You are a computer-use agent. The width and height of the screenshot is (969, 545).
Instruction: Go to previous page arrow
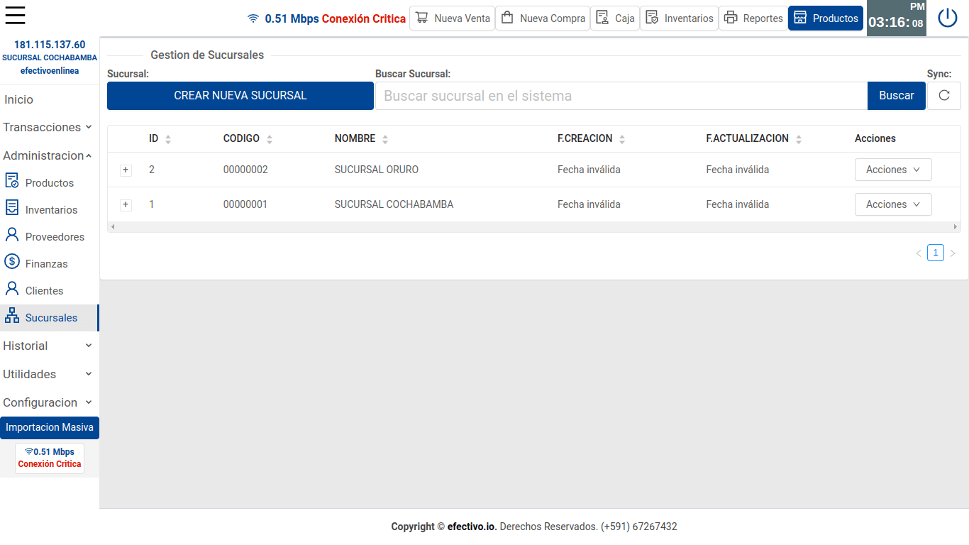(x=919, y=253)
